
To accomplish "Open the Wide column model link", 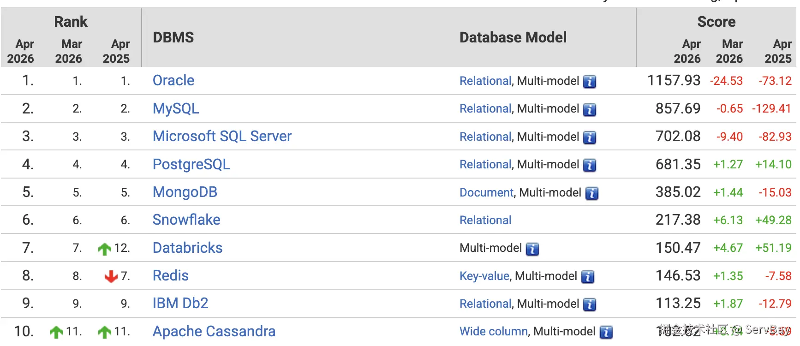I will 494,331.
